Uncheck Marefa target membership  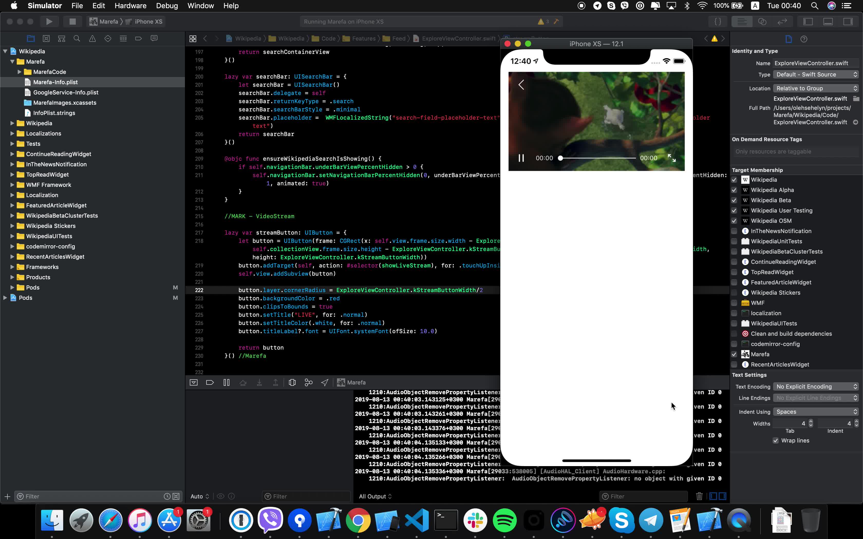tap(734, 354)
